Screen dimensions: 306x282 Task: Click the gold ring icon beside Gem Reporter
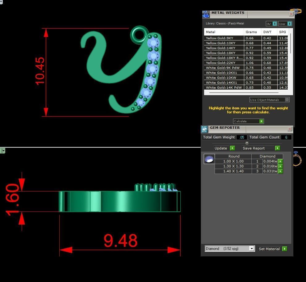point(297,158)
